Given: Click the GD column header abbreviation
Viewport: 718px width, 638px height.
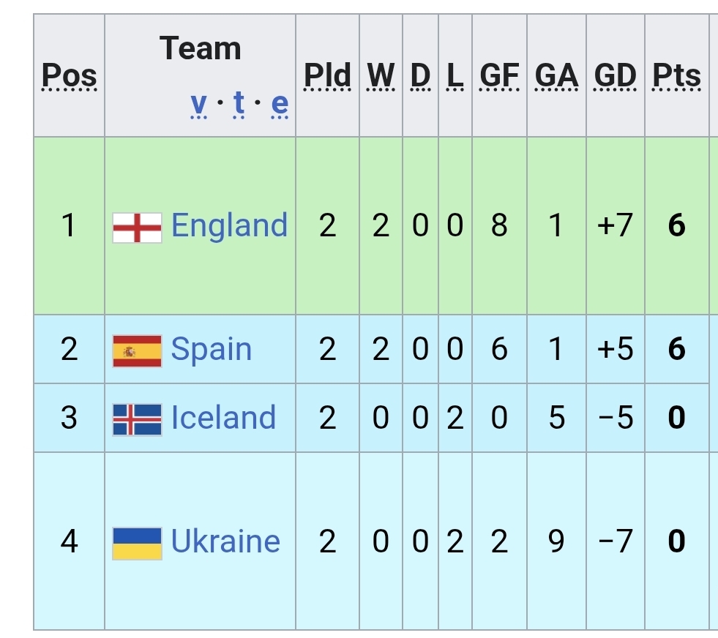Looking at the screenshot, I should (615, 75).
